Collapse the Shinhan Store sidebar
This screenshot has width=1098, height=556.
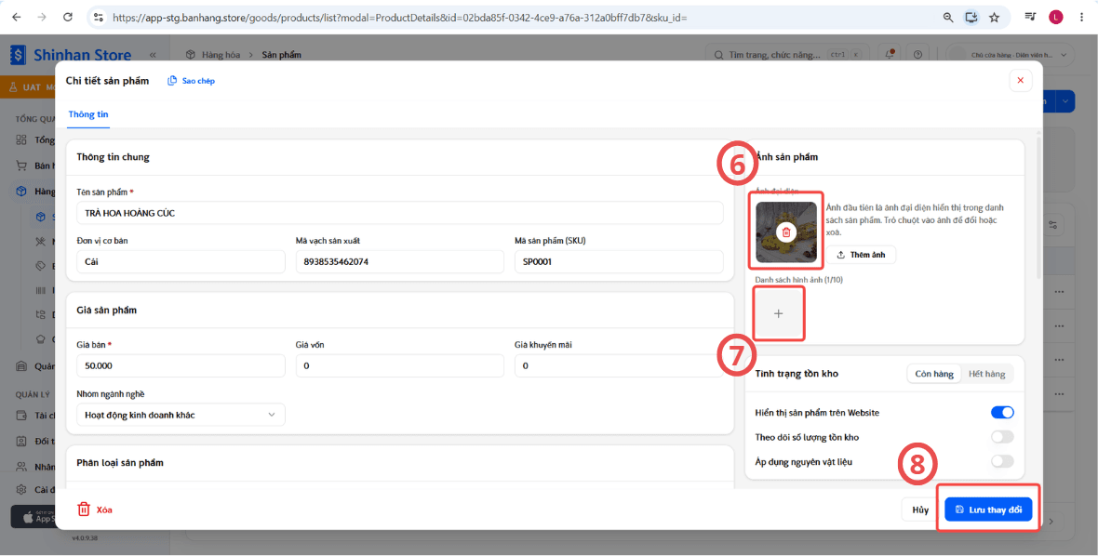coord(153,55)
